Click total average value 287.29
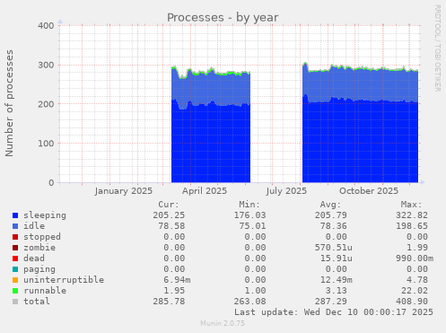Viewport: 446px width, 333px height. click(331, 302)
